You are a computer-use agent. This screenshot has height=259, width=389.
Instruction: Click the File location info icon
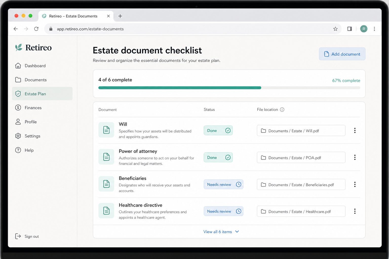click(282, 110)
